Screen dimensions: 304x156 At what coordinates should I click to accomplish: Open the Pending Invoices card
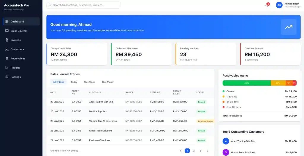coord(206,54)
